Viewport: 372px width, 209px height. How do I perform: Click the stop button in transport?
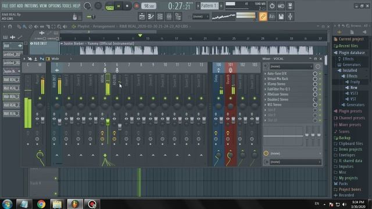[127, 6]
